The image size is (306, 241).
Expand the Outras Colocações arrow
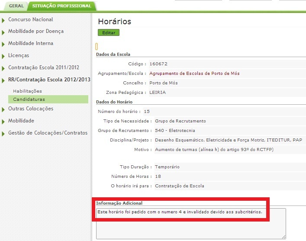[3, 109]
